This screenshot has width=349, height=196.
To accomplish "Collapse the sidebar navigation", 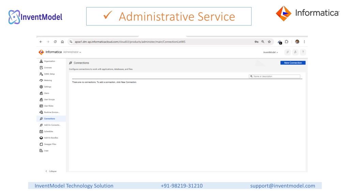I will tap(51, 171).
